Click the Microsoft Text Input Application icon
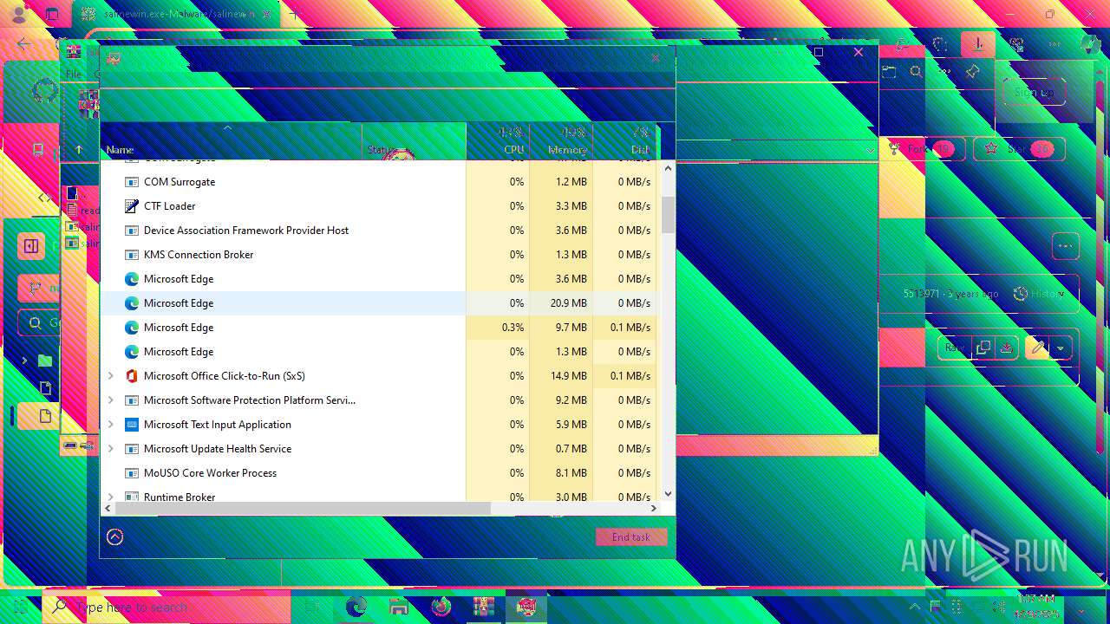 (132, 425)
